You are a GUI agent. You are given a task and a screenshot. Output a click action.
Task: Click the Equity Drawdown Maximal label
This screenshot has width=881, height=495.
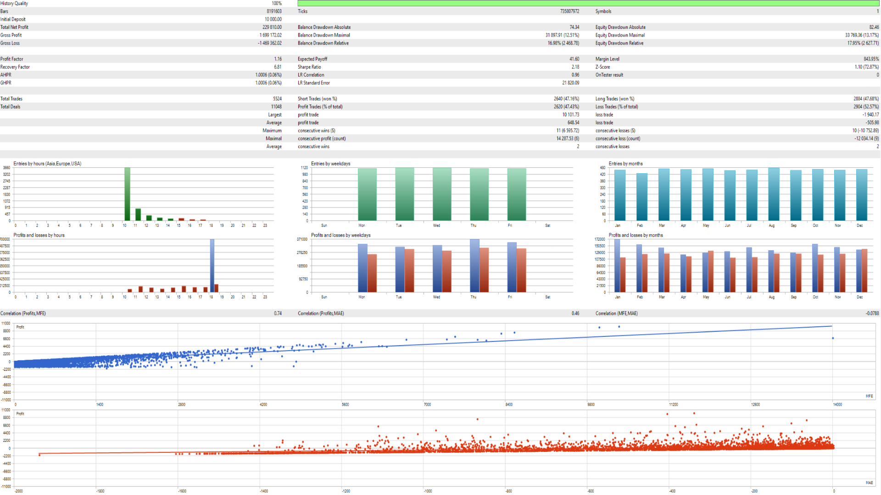[620, 35]
